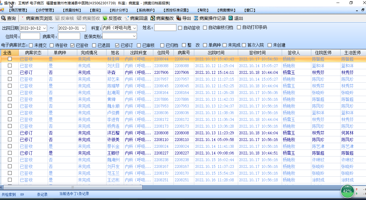The width and height of the screenshot is (366, 200).
Task: Open the 统计分析 menu
Action: [119, 10]
